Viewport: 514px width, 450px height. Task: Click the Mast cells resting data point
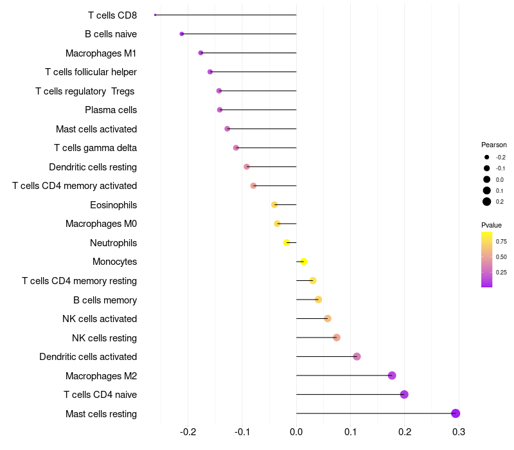(456, 413)
